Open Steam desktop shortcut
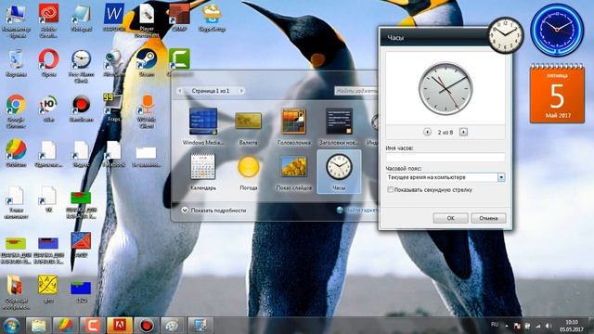594x334 pixels. 147,63
